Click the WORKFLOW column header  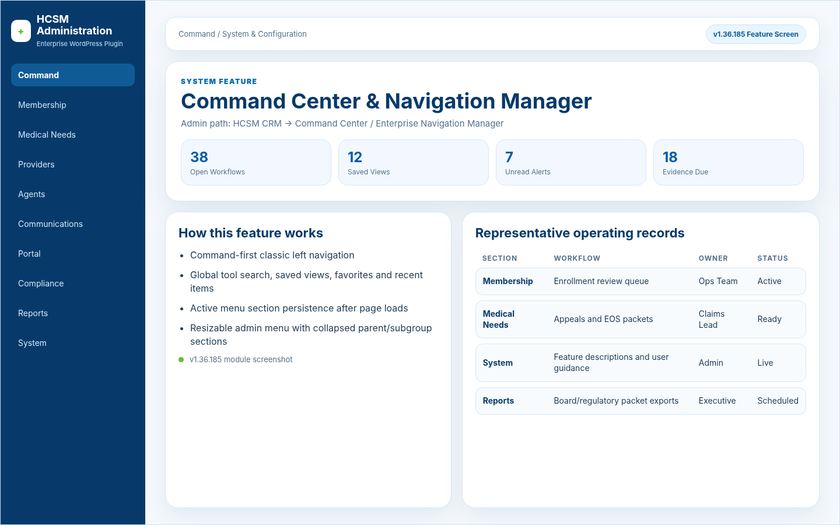(577, 258)
